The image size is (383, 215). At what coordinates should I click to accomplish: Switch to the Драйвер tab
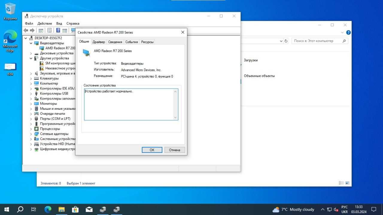pyautogui.click(x=99, y=42)
